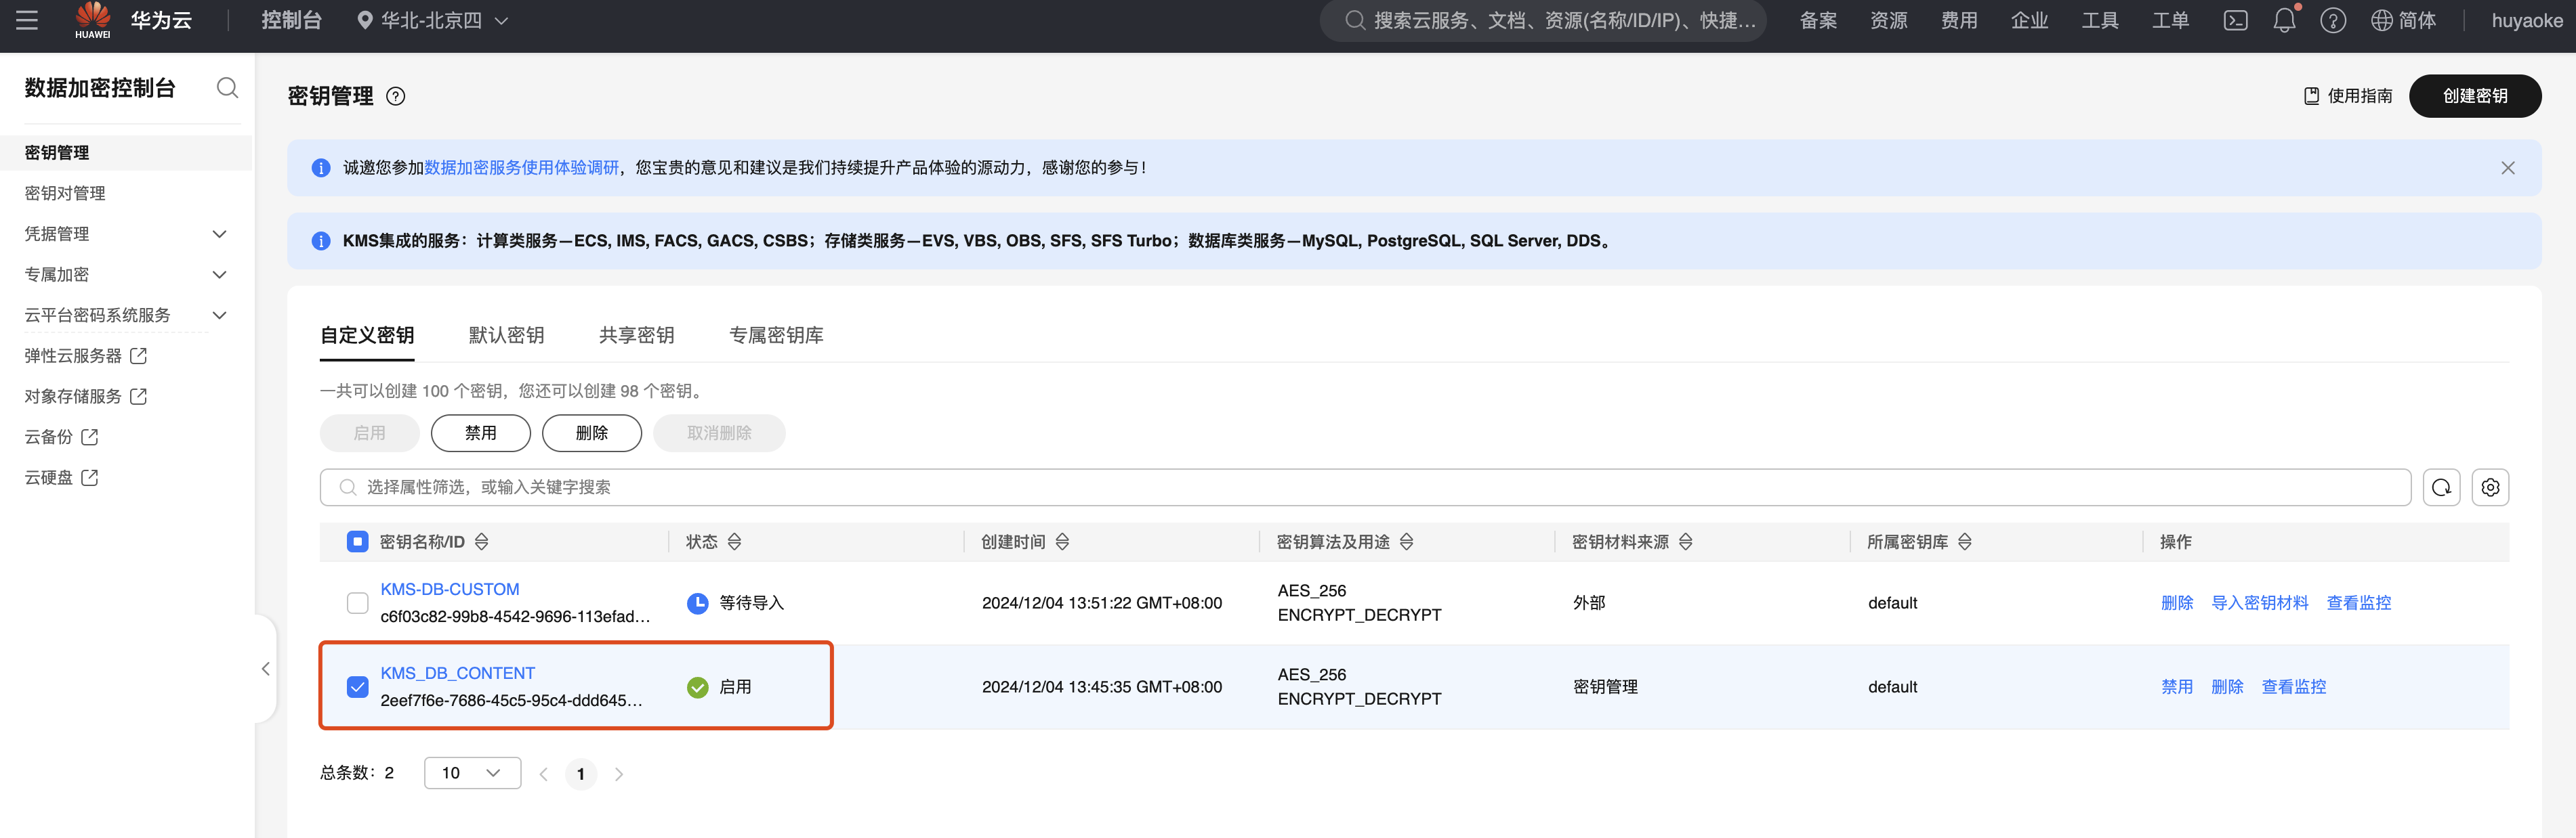Sort by 创建时间 column
Viewport: 2576px width, 838px height.
click(x=1063, y=542)
